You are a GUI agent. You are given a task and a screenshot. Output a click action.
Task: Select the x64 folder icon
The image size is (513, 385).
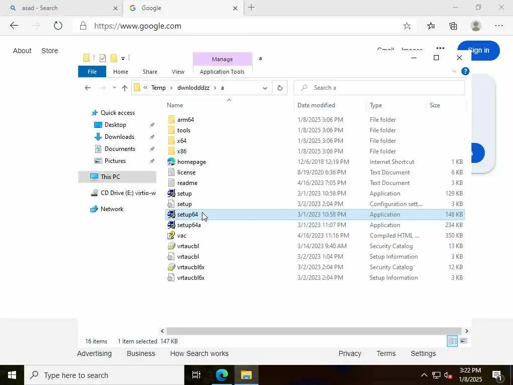[x=171, y=140]
